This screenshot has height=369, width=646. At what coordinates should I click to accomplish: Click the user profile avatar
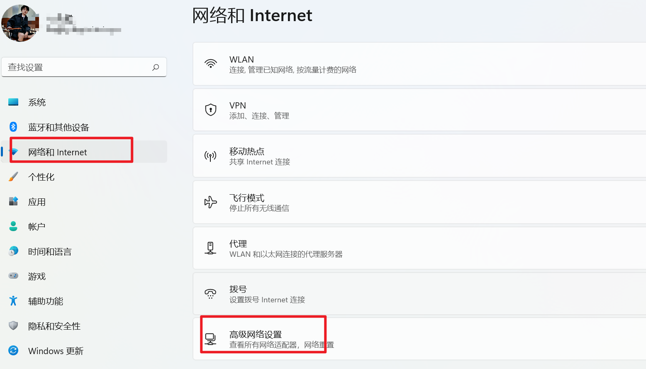[x=20, y=23]
